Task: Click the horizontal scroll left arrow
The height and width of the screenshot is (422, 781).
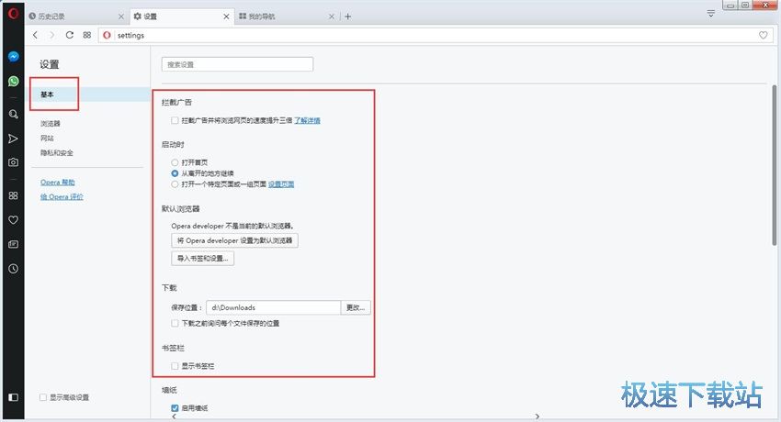Action: pyautogui.click(x=174, y=416)
